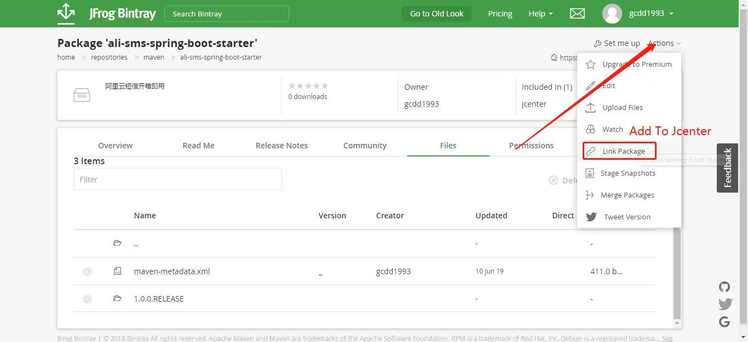Click the star rating stars
The width and height of the screenshot is (748, 342).
click(308, 86)
